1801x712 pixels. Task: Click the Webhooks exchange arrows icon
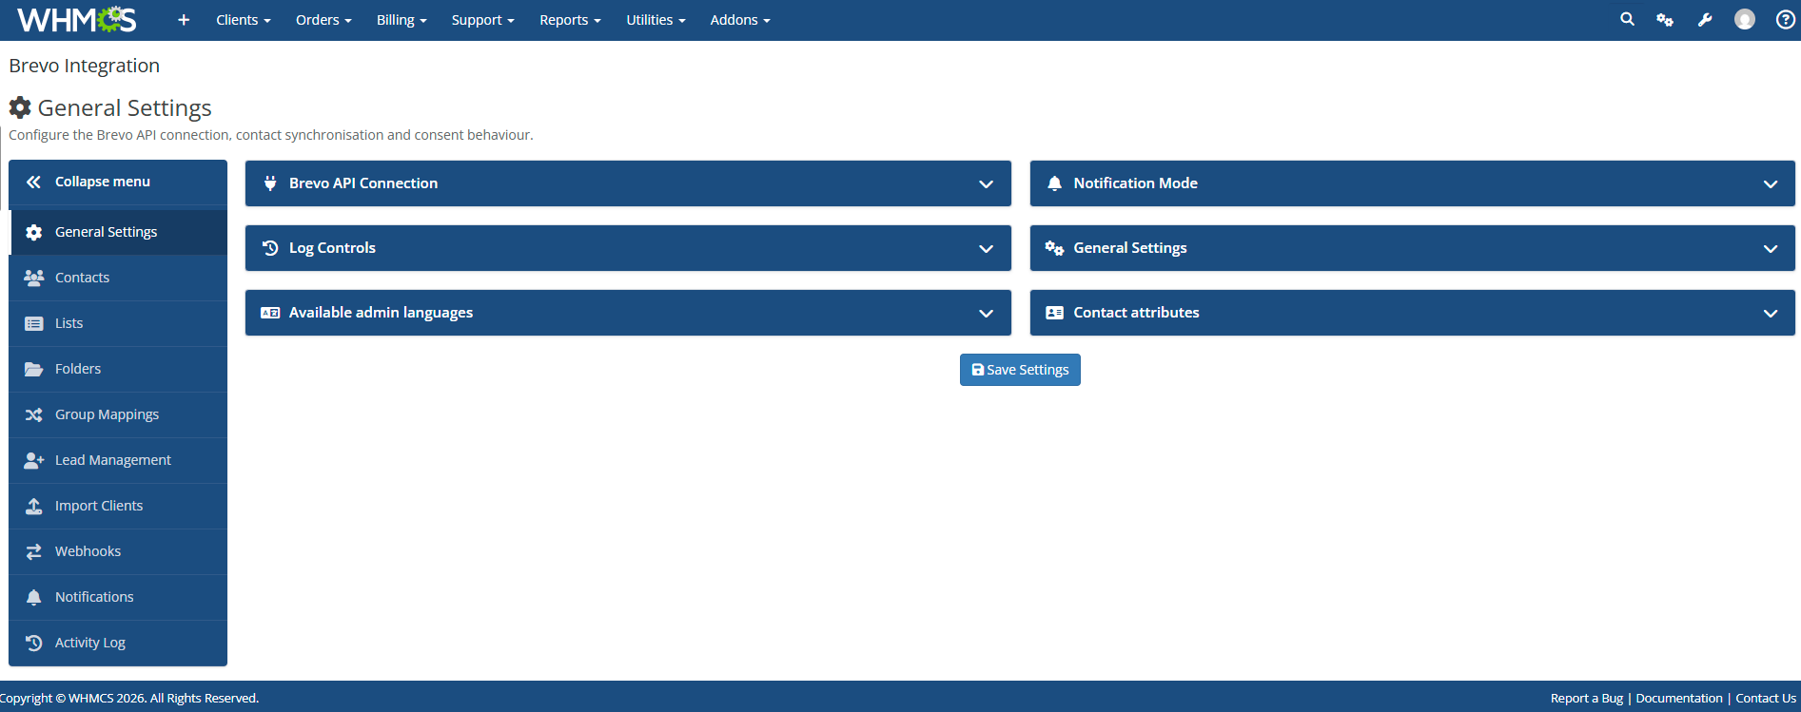tap(33, 551)
